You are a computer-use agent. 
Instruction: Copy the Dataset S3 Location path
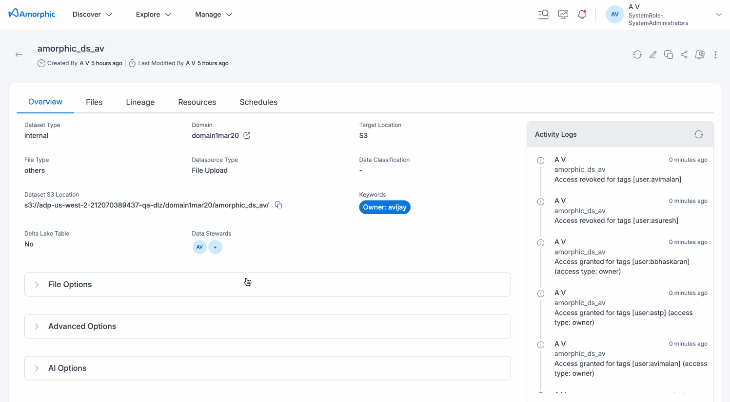278,205
